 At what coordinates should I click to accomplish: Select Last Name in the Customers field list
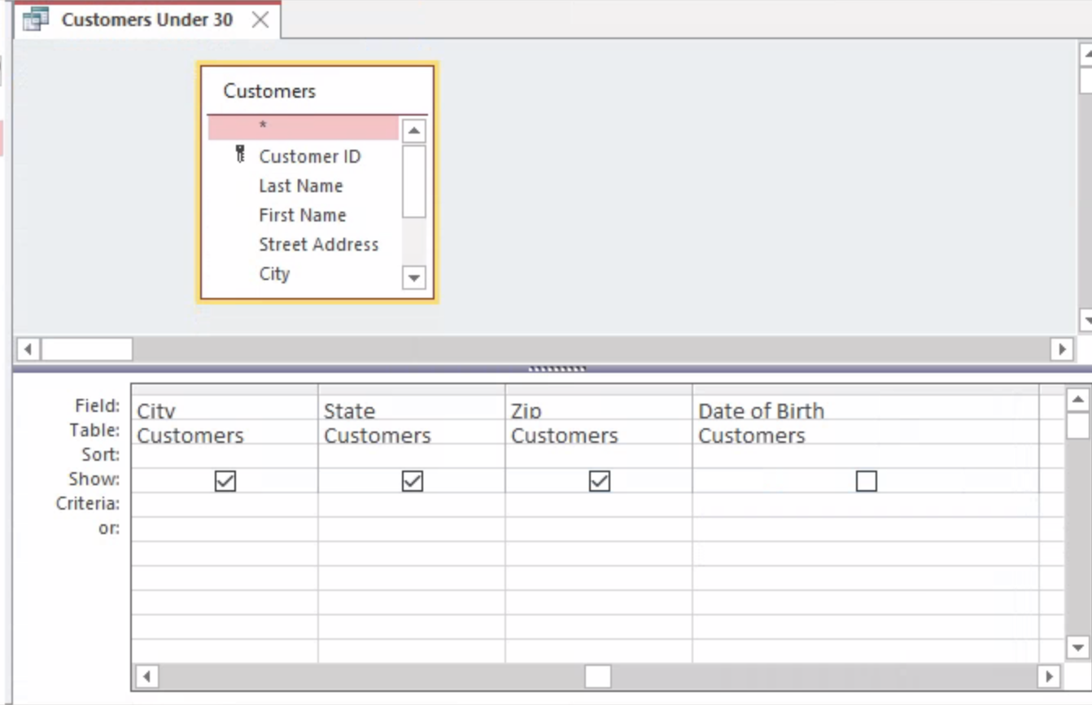[x=301, y=185]
